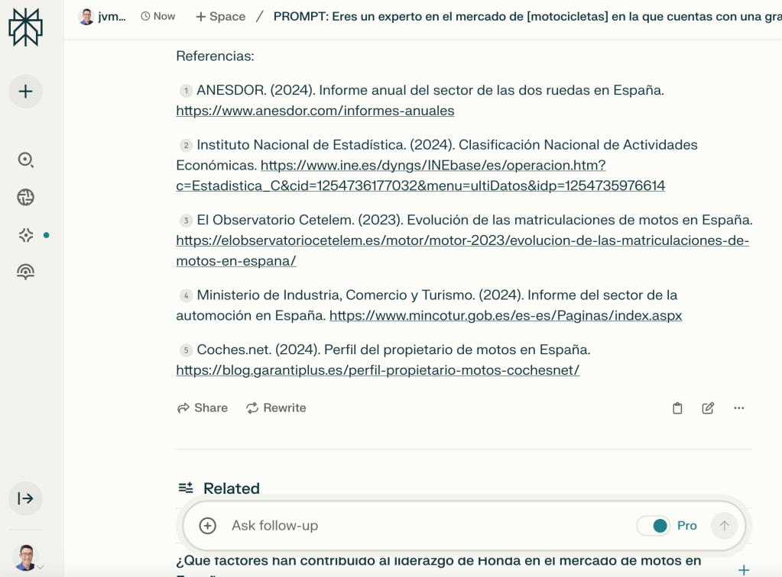Copy the answer with clipboard icon
This screenshot has height=577, width=782.
[677, 408]
